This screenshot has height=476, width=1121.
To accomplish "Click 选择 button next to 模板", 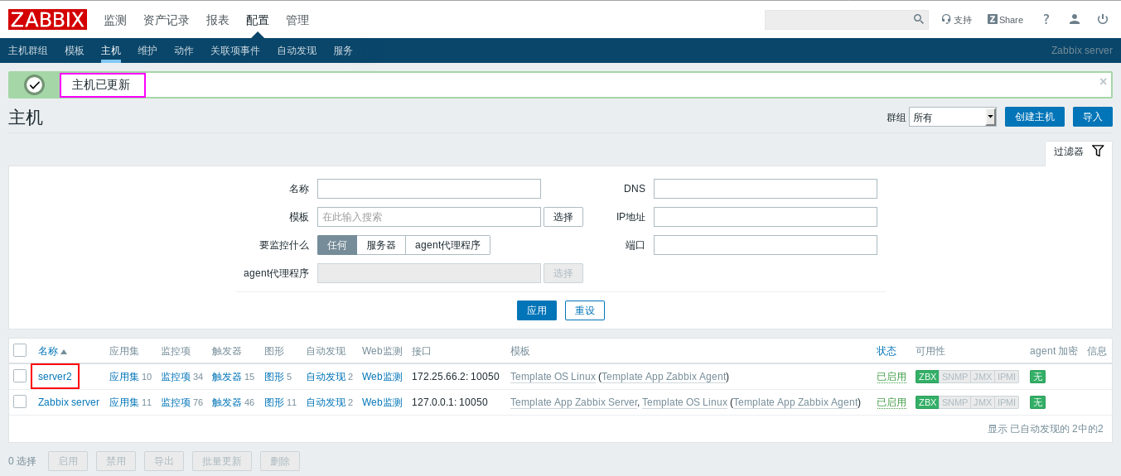I will (x=563, y=217).
